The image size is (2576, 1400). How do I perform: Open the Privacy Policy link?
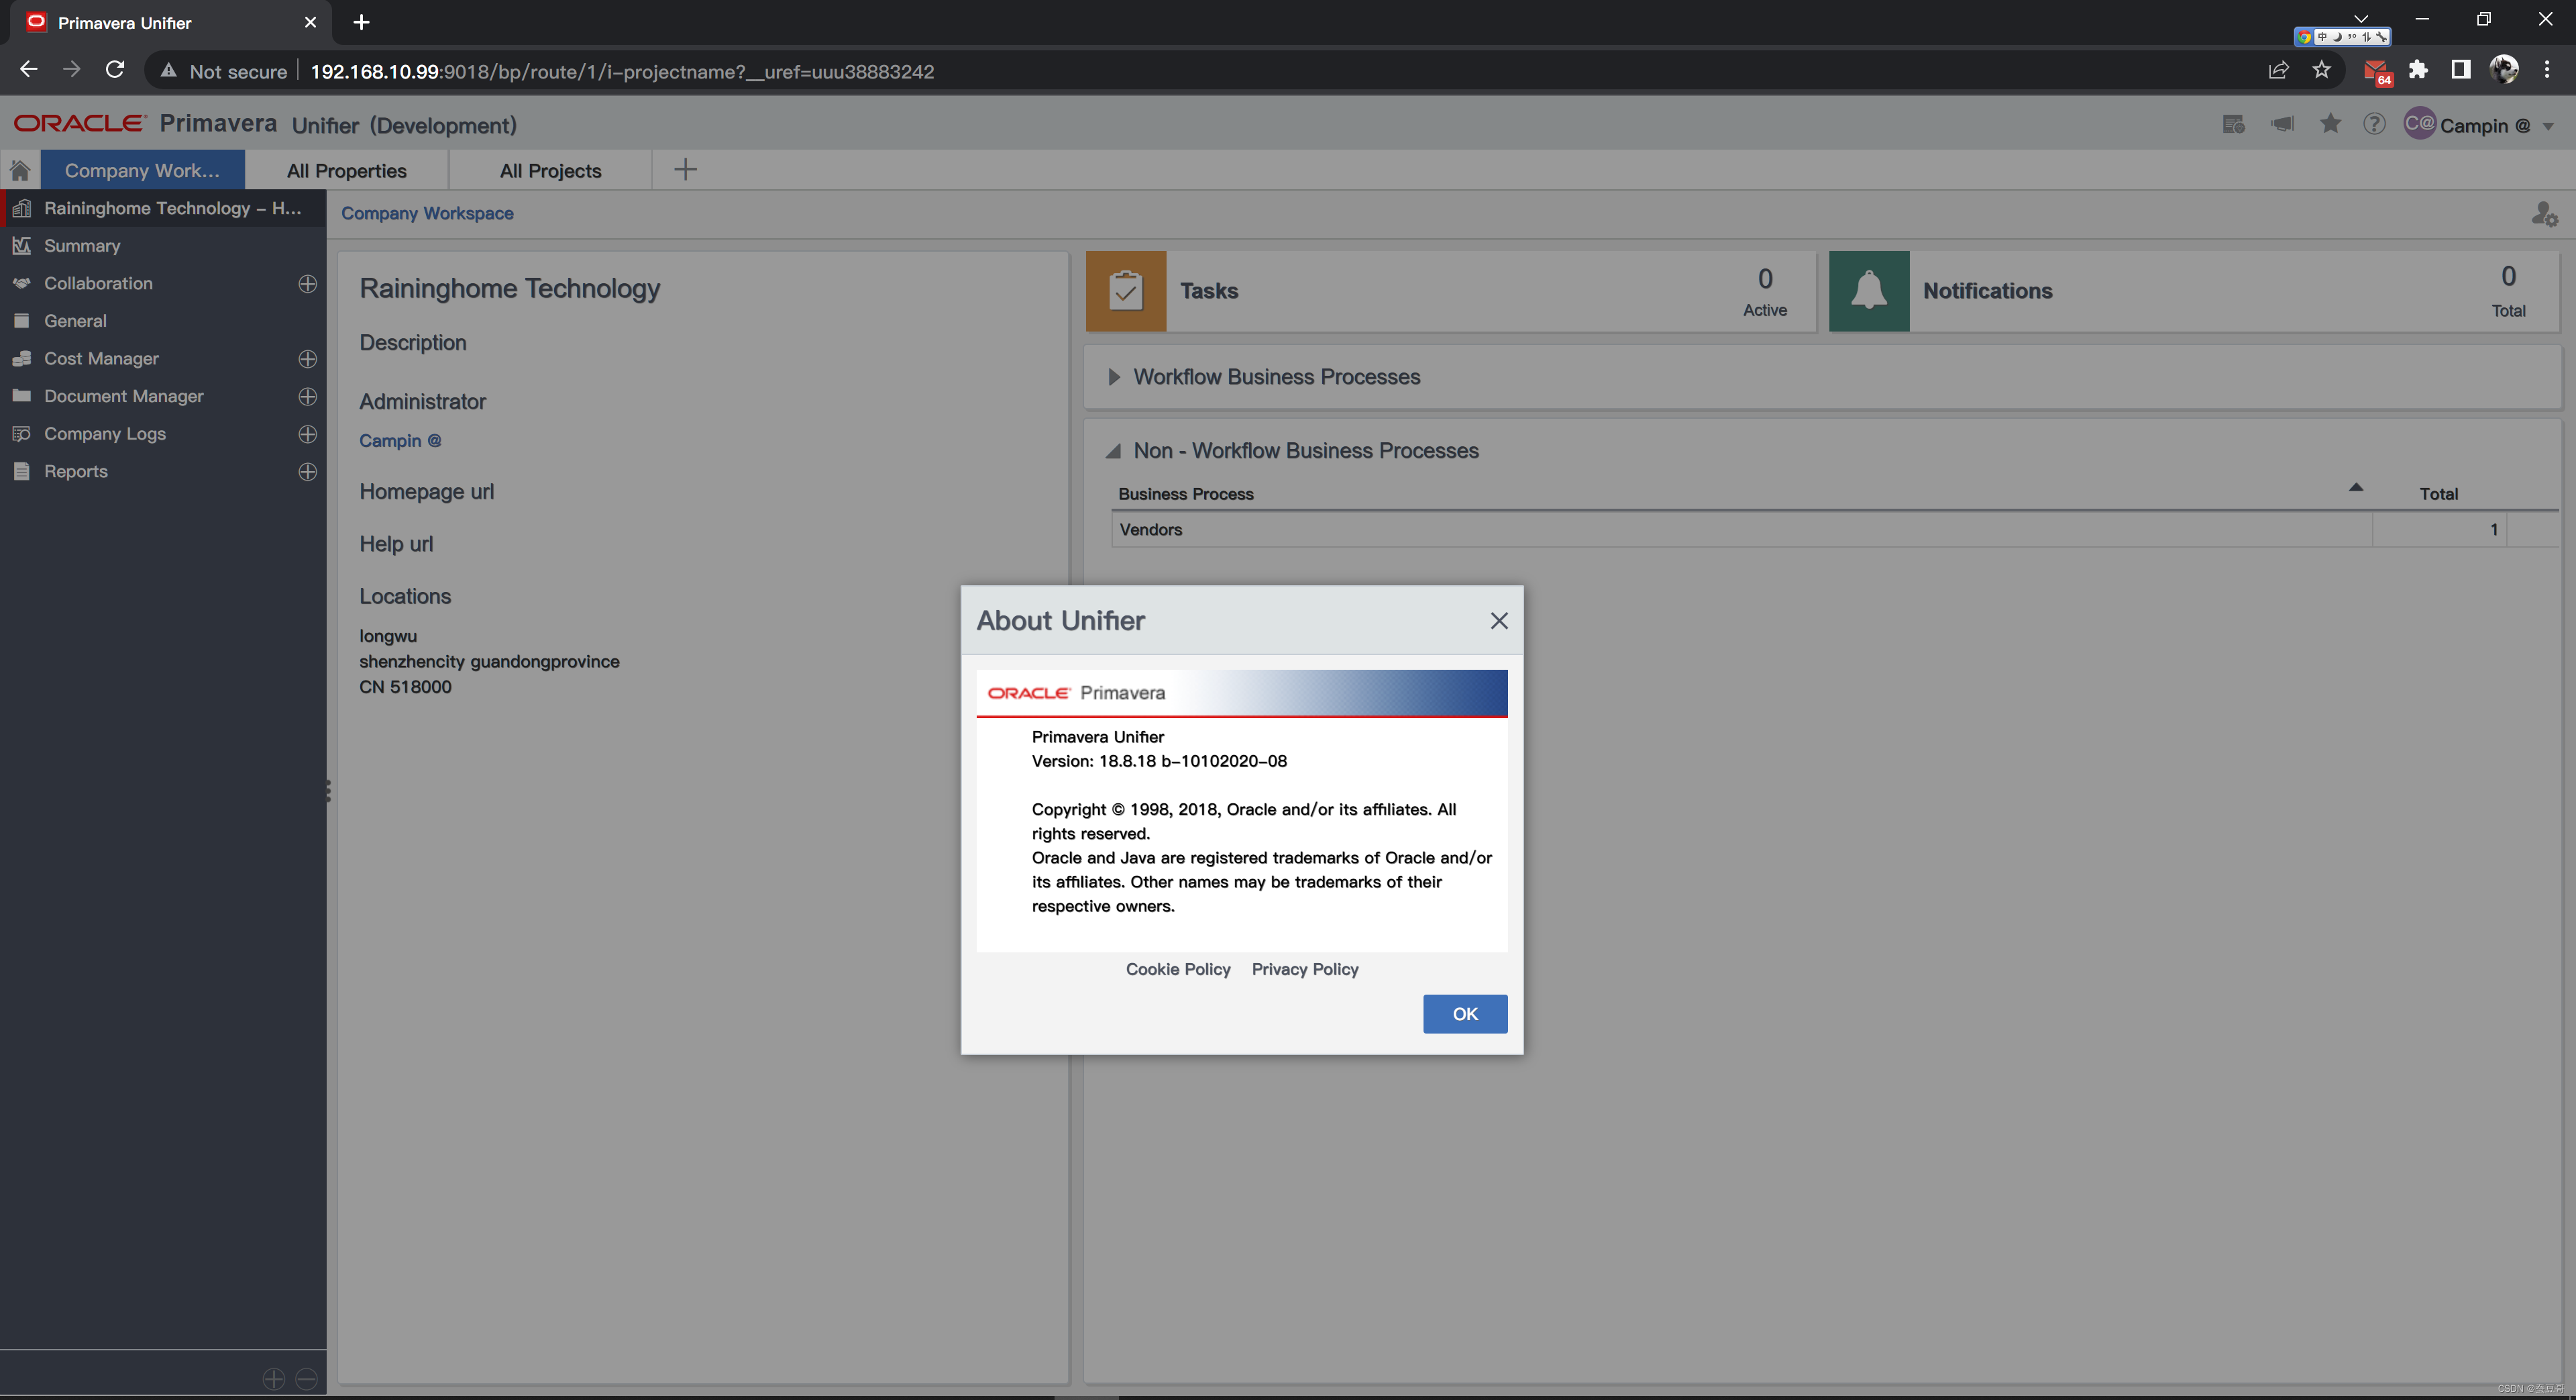point(1304,968)
